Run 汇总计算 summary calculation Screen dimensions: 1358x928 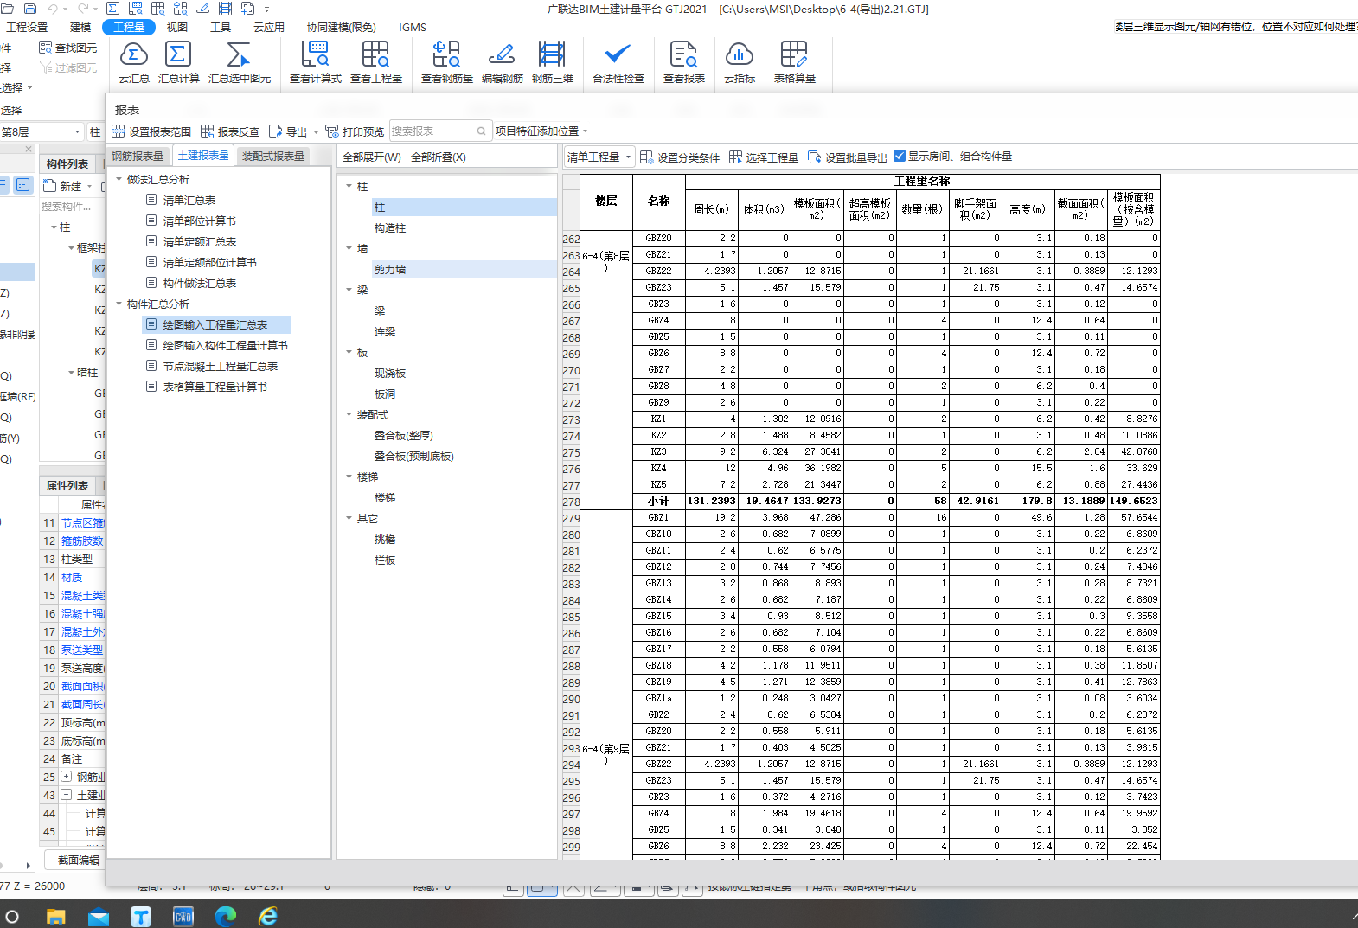[x=178, y=62]
